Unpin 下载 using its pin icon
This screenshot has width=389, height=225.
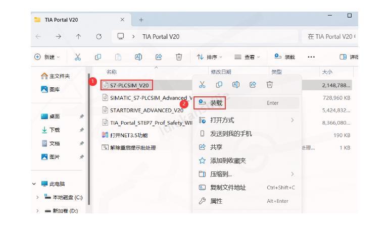coord(82,130)
